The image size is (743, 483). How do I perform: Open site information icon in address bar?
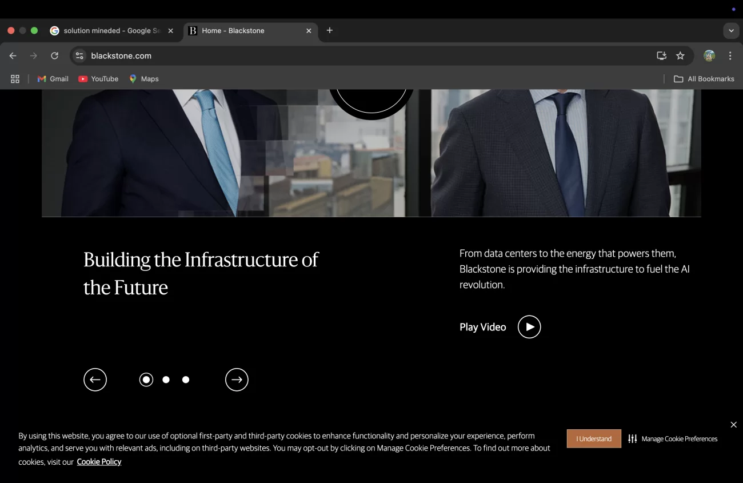click(80, 55)
